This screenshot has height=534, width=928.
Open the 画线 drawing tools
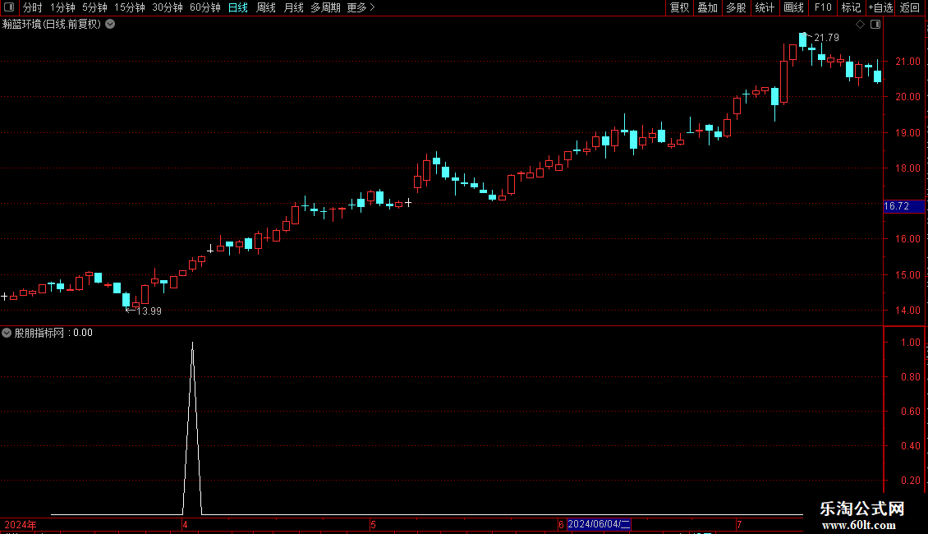793,7
